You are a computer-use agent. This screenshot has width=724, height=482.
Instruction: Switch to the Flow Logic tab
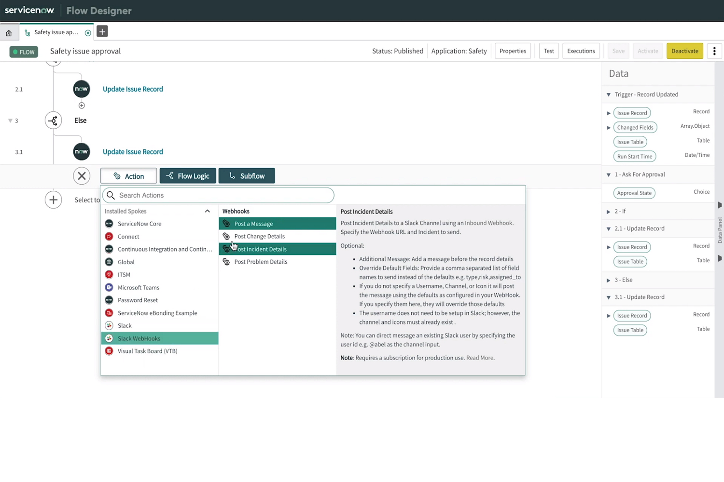[x=188, y=176]
